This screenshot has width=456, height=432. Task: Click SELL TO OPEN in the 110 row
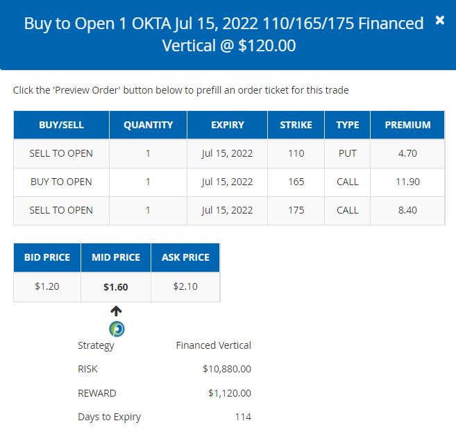[x=61, y=153]
